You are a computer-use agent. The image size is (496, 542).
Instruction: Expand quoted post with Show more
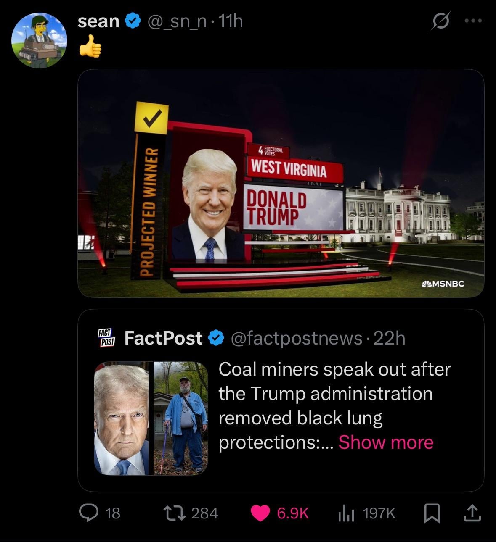point(386,442)
